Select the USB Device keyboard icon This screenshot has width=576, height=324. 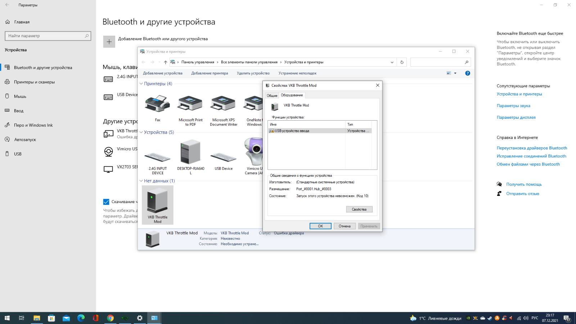pos(224,157)
